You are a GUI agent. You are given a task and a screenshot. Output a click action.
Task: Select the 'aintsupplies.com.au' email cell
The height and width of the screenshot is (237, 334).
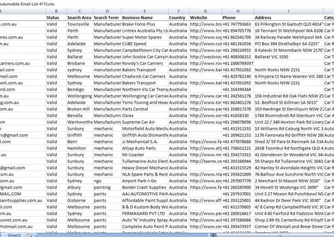tap(23, 201)
